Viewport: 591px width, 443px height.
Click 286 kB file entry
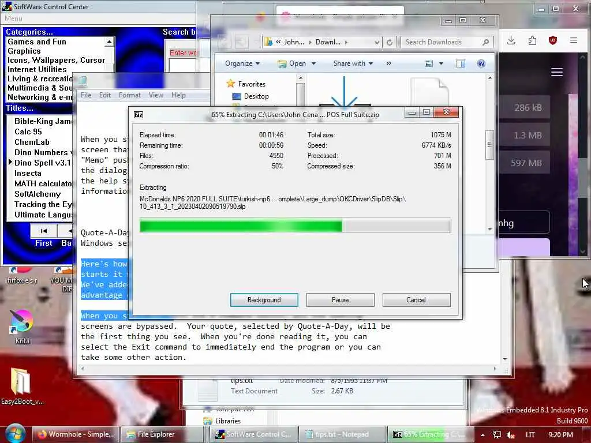525,107
